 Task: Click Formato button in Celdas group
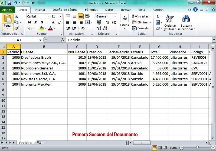point(142,28)
